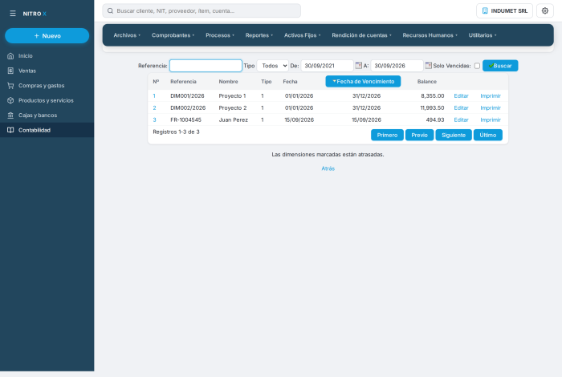The height and width of the screenshot is (377, 562).
Task: Open settings gear icon
Action: [545, 10]
